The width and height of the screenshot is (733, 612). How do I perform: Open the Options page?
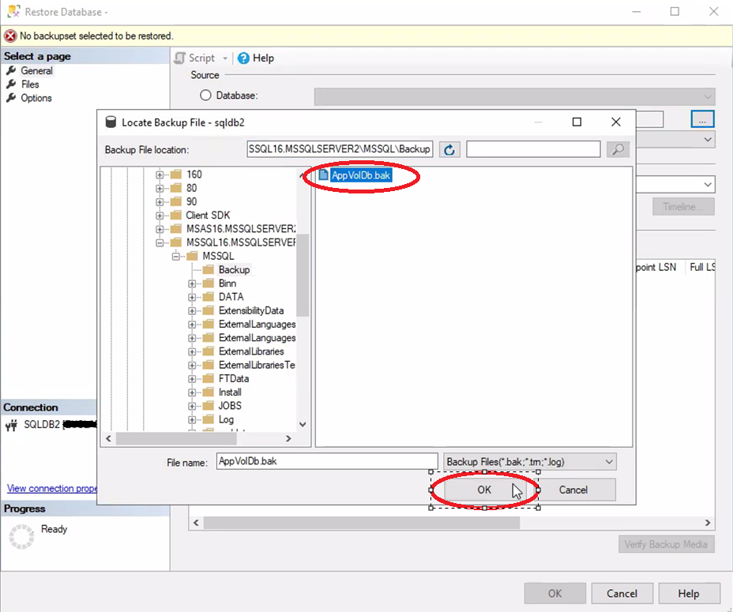36,98
